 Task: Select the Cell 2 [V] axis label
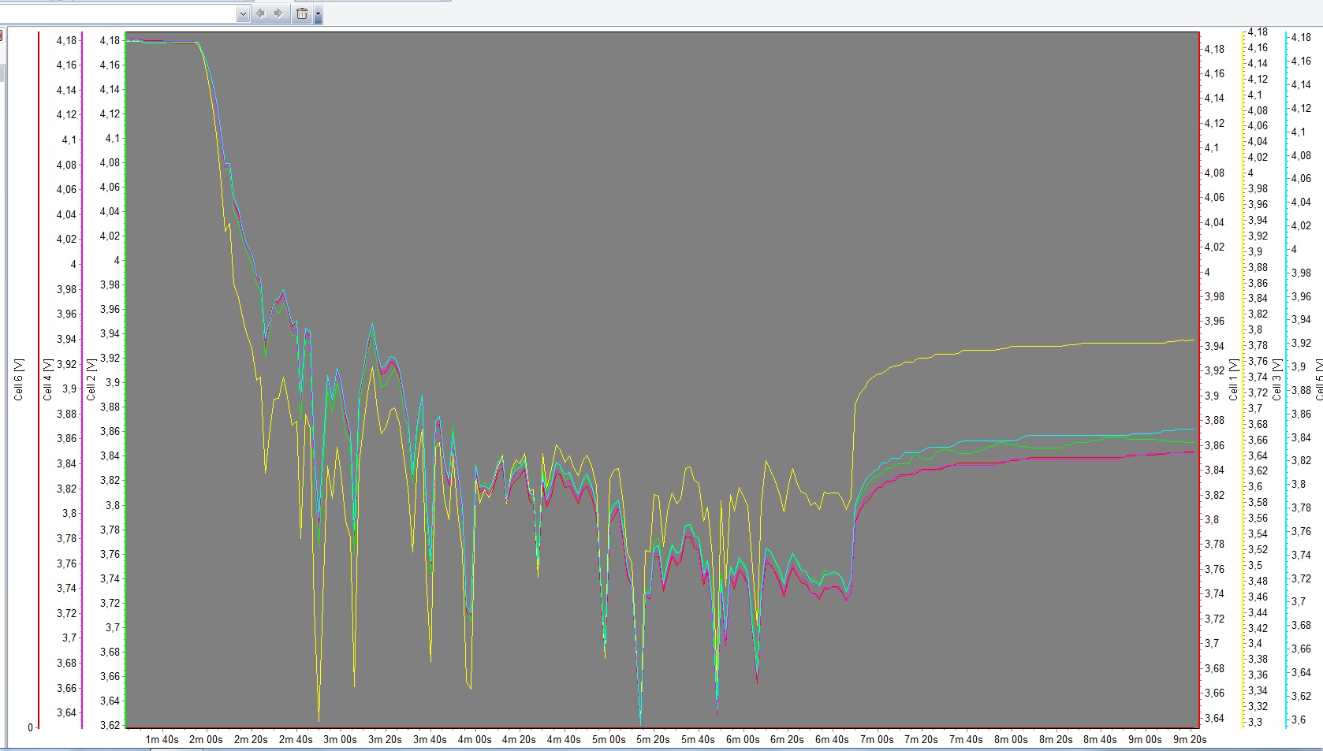[91, 380]
